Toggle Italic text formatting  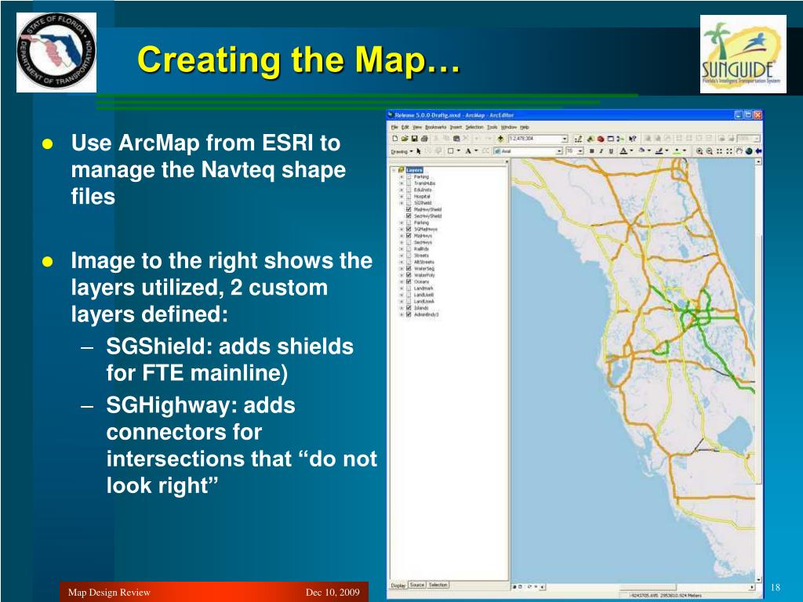tap(601, 151)
